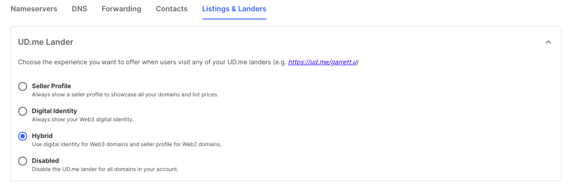Collapse the UD.me Lander section chevron
This screenshot has height=186, width=571.
pos(548,42)
